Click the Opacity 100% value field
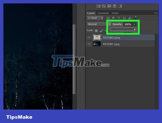Screen dimensions: 162x123 (128, 24)
